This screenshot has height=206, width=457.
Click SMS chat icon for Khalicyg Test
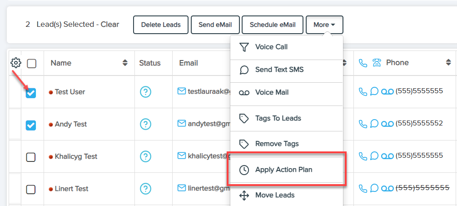pyautogui.click(x=374, y=156)
